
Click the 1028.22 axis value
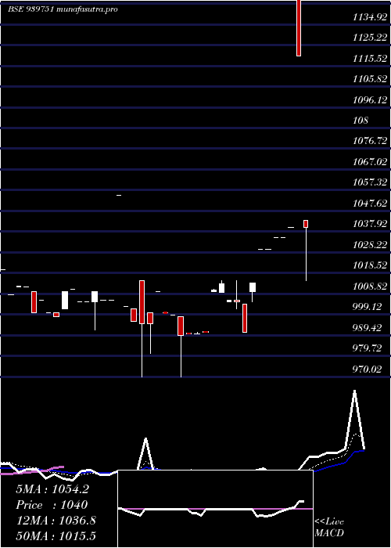370,244
